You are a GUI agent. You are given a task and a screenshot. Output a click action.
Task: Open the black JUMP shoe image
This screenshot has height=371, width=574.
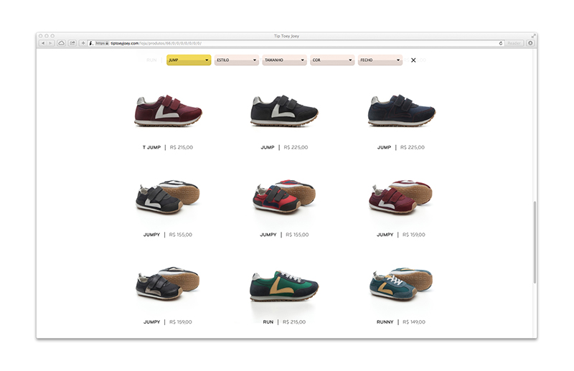coord(284,111)
